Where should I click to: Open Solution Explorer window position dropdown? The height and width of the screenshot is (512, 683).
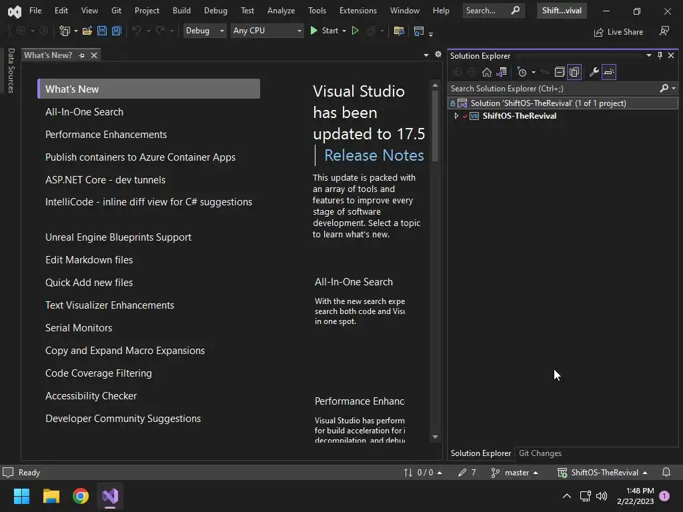(649, 55)
